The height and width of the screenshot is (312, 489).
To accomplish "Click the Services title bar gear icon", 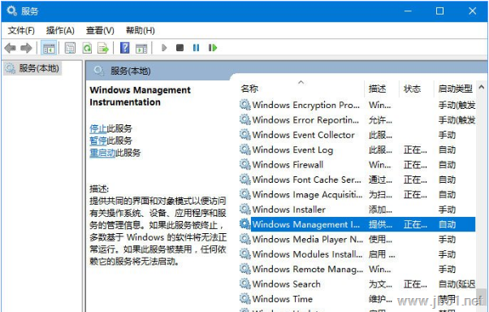I will tap(12, 11).
